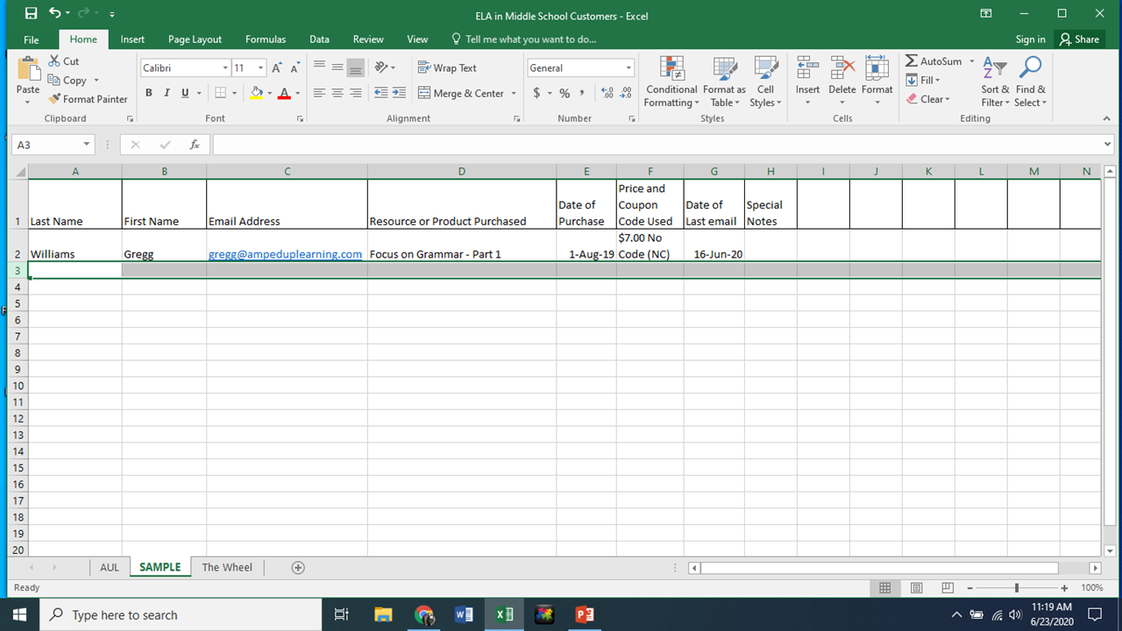
Task: Toggle Italic formatting
Action: point(167,93)
